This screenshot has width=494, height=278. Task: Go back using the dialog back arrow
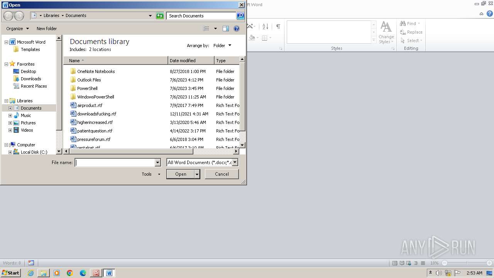(x=8, y=16)
